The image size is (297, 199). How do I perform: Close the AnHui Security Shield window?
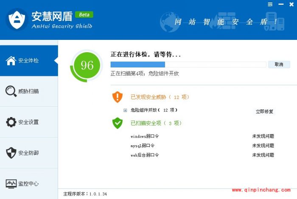(x=292, y=4)
